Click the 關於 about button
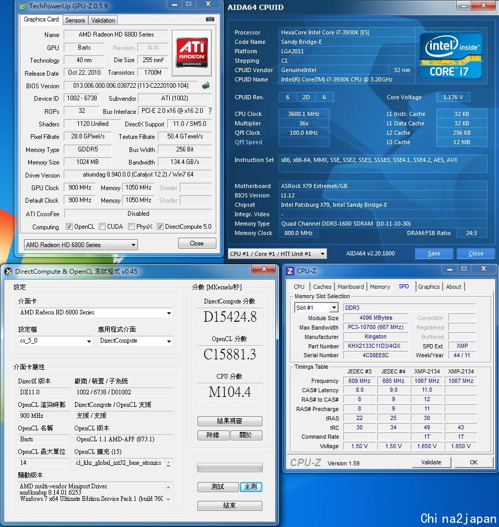 (x=246, y=435)
